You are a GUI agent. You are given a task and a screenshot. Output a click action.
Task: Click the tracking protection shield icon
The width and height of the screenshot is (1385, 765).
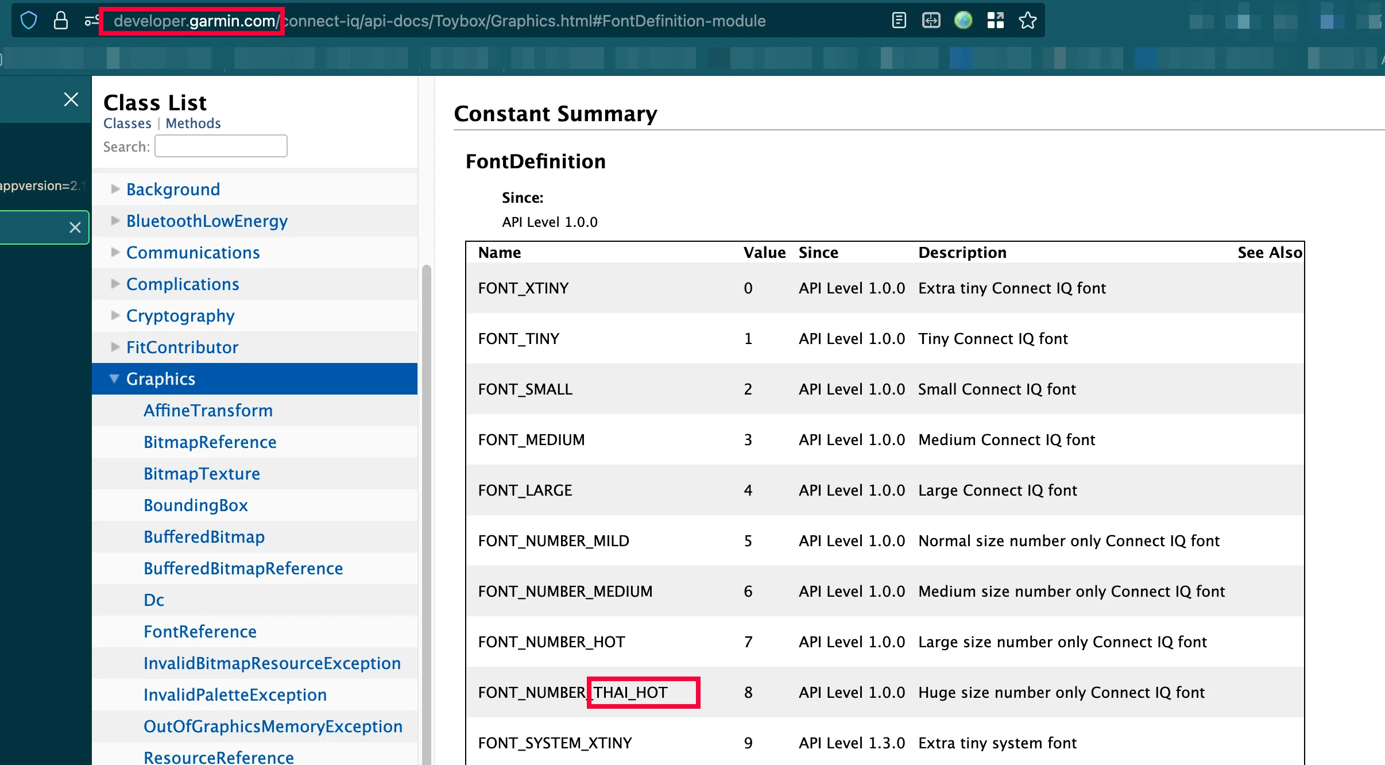point(29,21)
